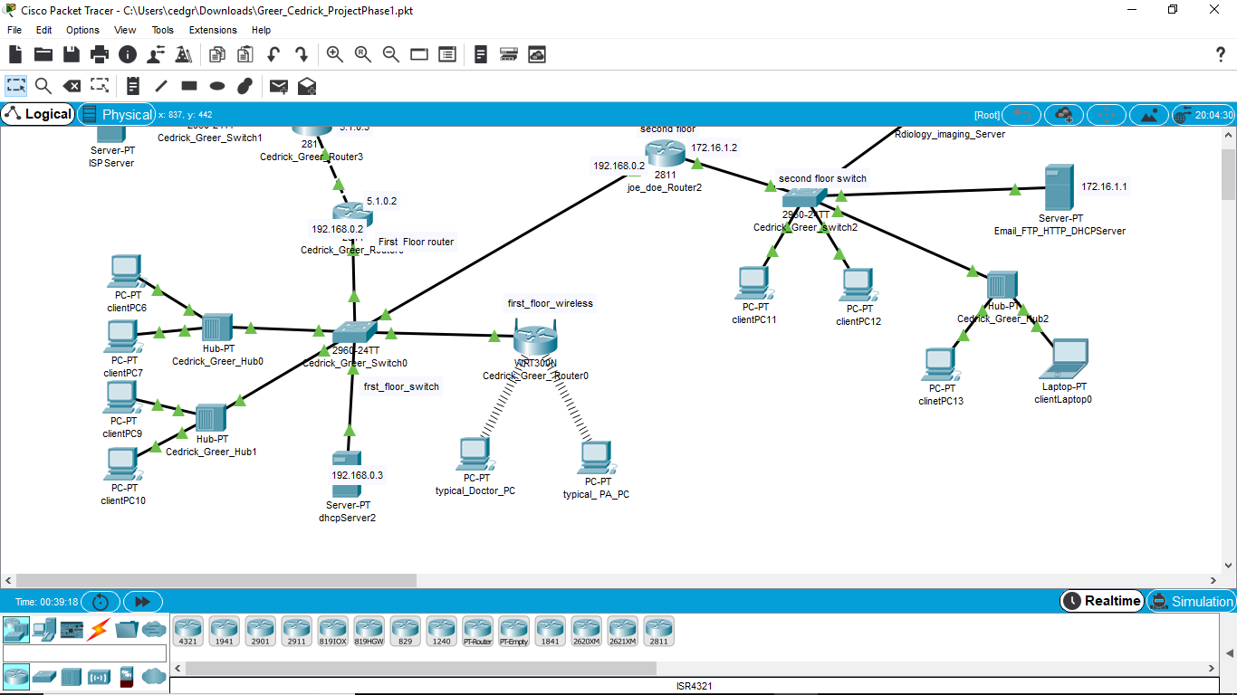Zoom out of the workspace
This screenshot has height=695, width=1237.
pos(391,54)
